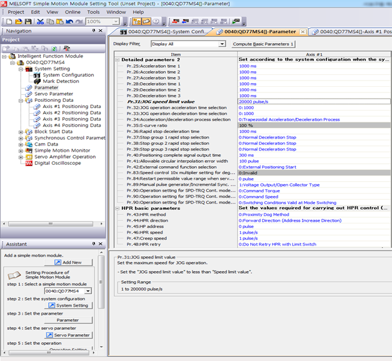The width and height of the screenshot is (392, 361).
Task: Open the Window menu
Action: point(116,12)
